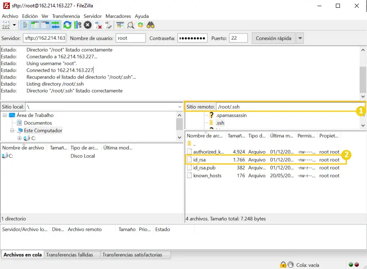Select the authorized_k... file

pyautogui.click(x=263, y=152)
